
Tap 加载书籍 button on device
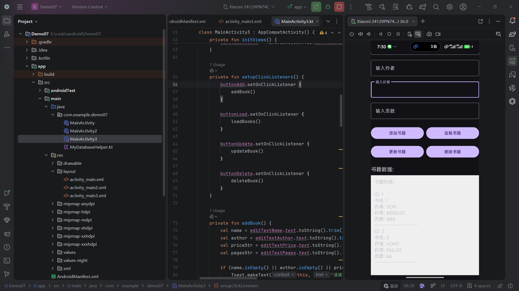[453, 133]
